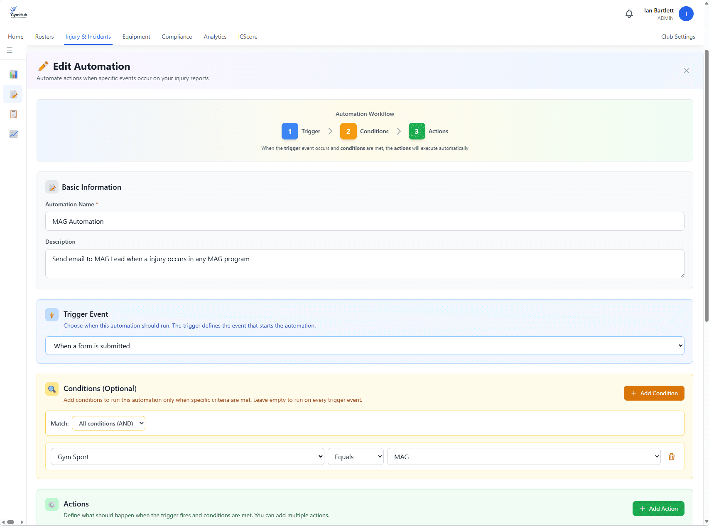The width and height of the screenshot is (709, 526).
Task: Toggle the hamburger sidebar menu
Action: [10, 50]
